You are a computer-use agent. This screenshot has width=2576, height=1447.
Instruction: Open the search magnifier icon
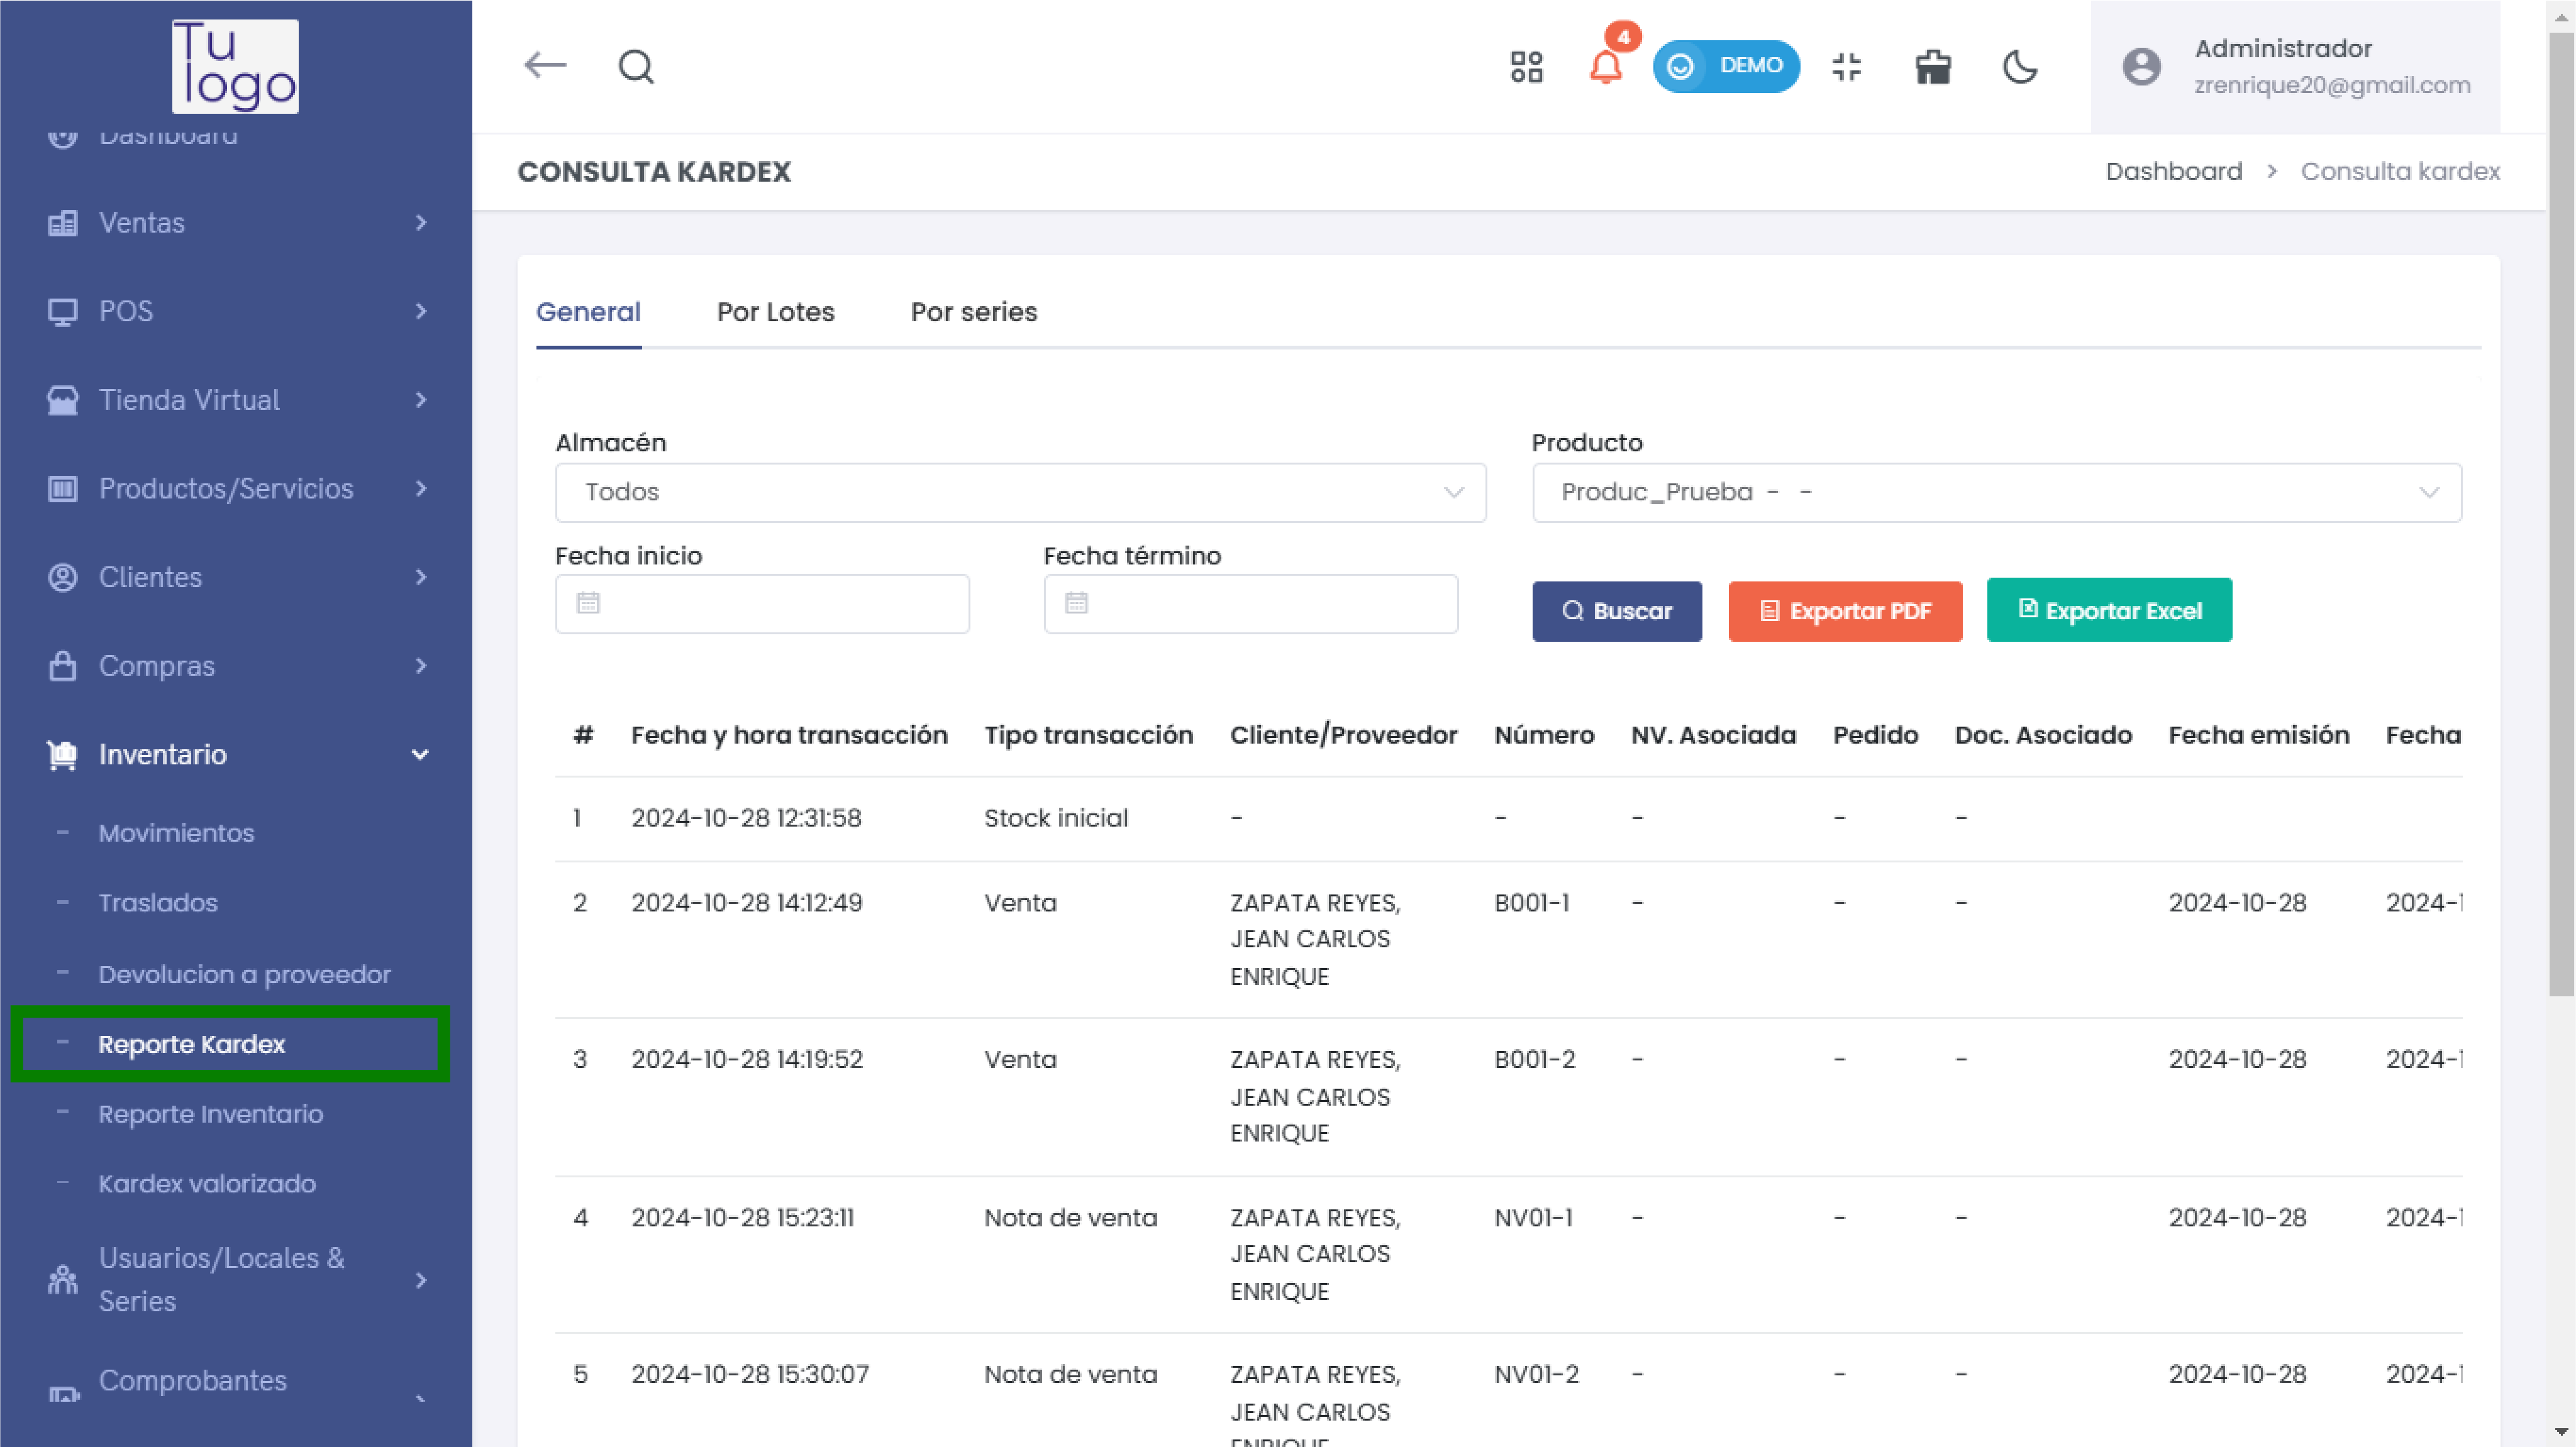(x=636, y=67)
